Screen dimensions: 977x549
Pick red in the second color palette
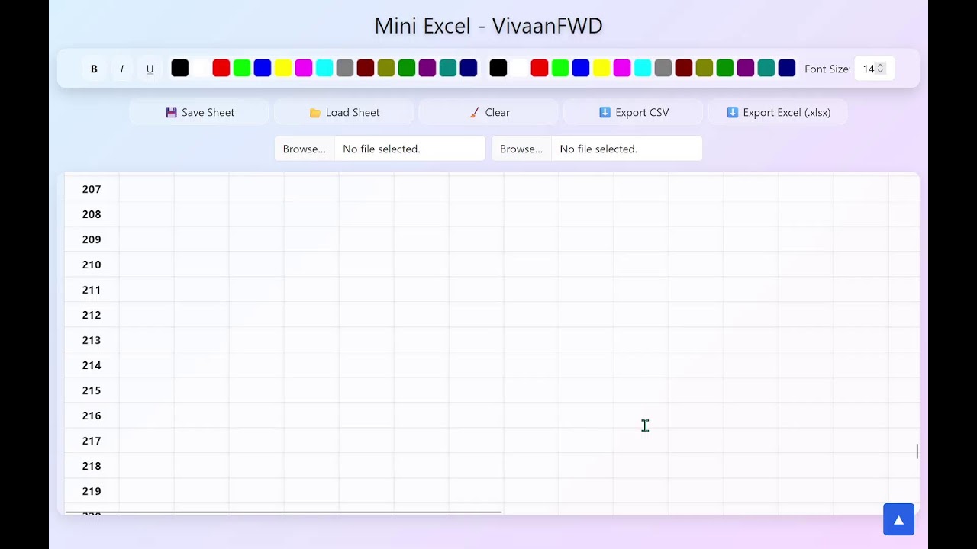click(540, 69)
